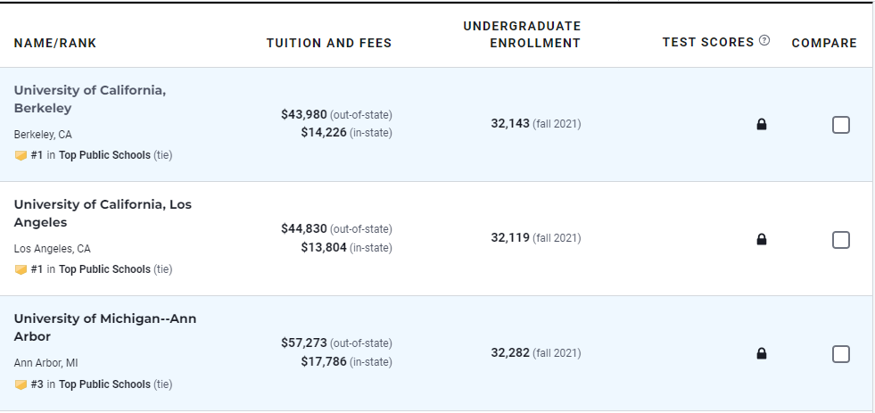Click the Tuition and Fees column header
Screen dimensions: 875x413
pos(329,43)
